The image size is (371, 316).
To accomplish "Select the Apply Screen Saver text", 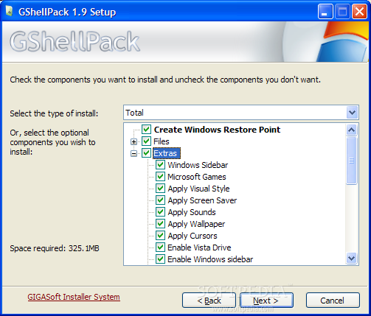I will tap(202, 200).
